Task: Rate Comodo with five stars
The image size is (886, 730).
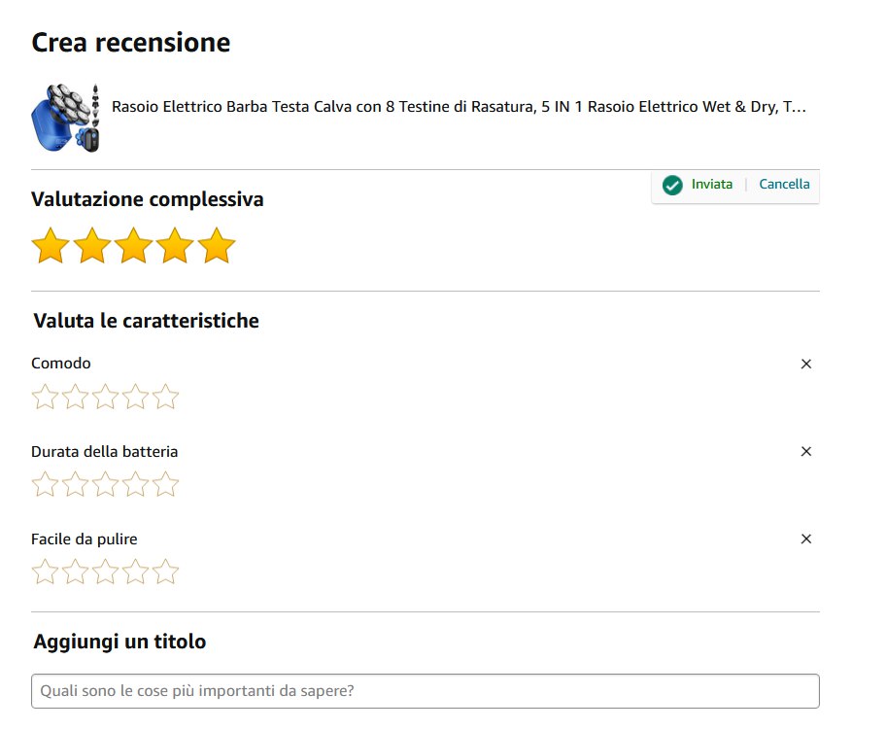Action: 166,397
